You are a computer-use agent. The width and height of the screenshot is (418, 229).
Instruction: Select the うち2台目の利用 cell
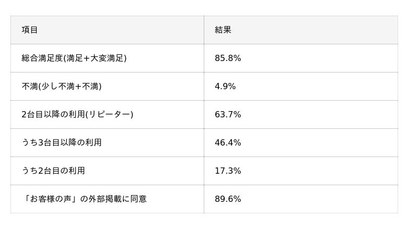tap(107, 171)
